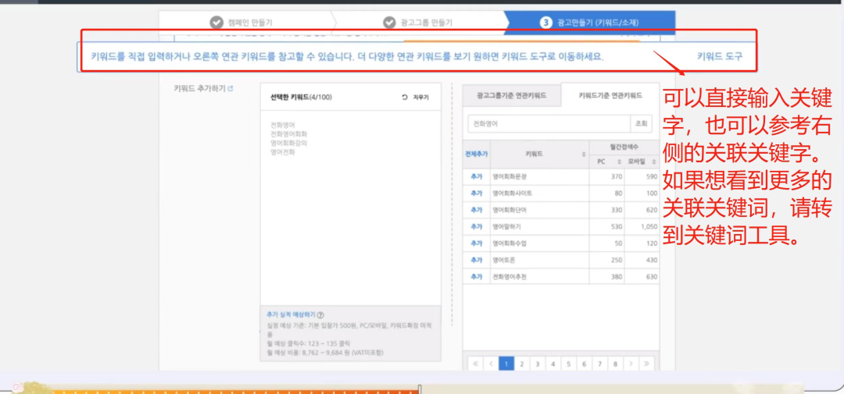
Task: Switch to 키워드기준 연관키워드 tab
Action: click(610, 96)
